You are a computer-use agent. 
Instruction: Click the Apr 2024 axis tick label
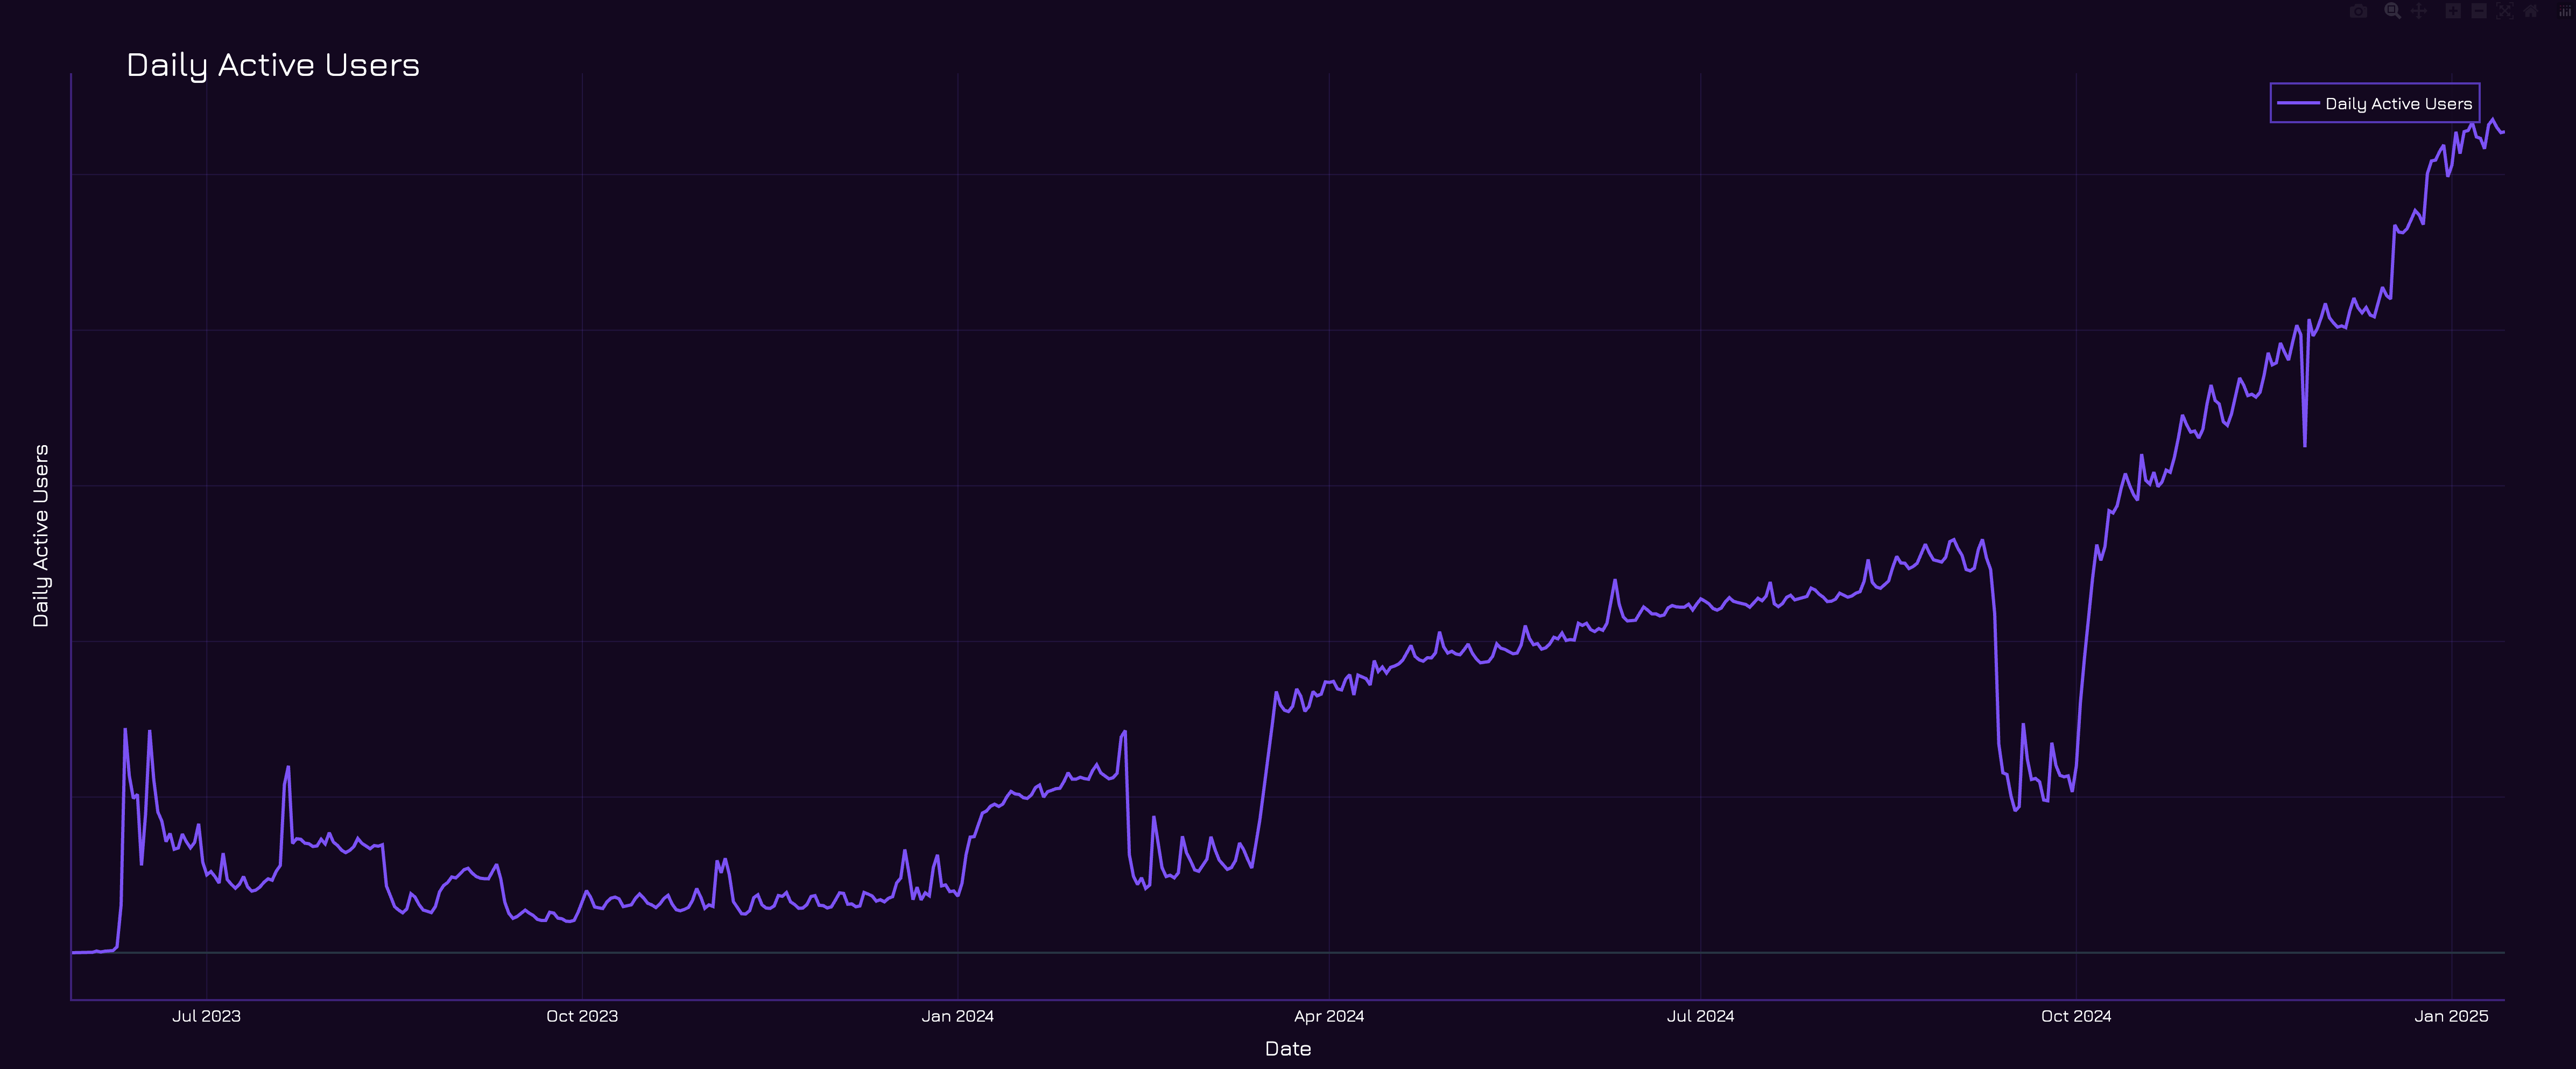pyautogui.click(x=1328, y=1016)
